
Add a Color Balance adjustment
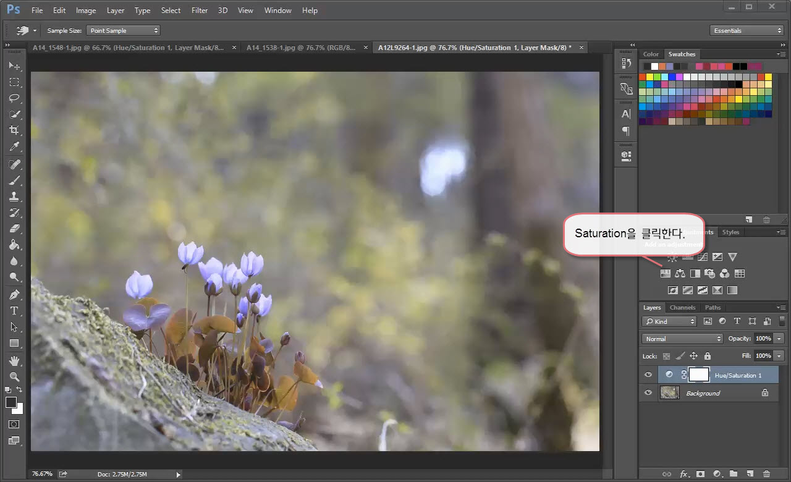coord(680,273)
